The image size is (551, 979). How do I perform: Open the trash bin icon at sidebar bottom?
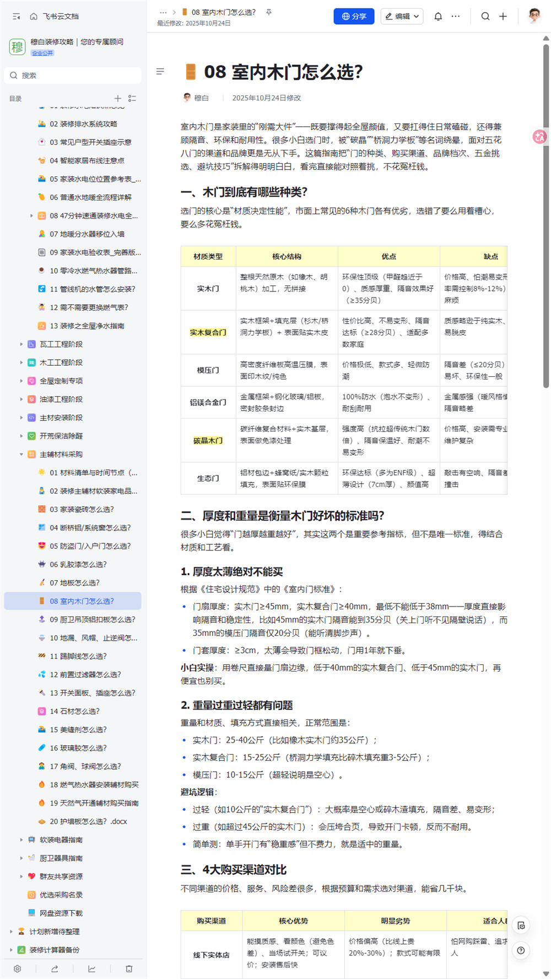point(129,969)
